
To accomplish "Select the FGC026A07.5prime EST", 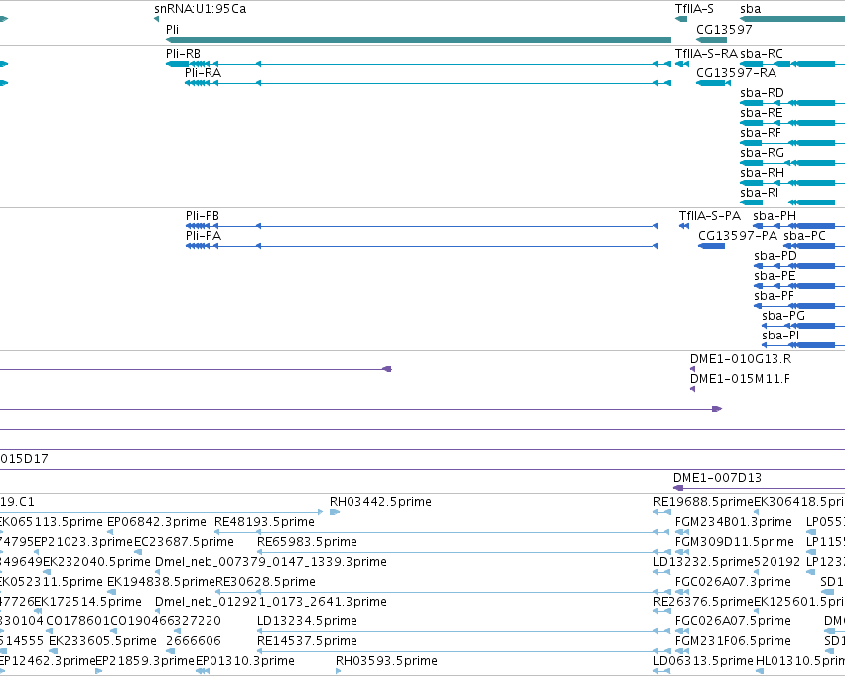I will (x=682, y=632).
